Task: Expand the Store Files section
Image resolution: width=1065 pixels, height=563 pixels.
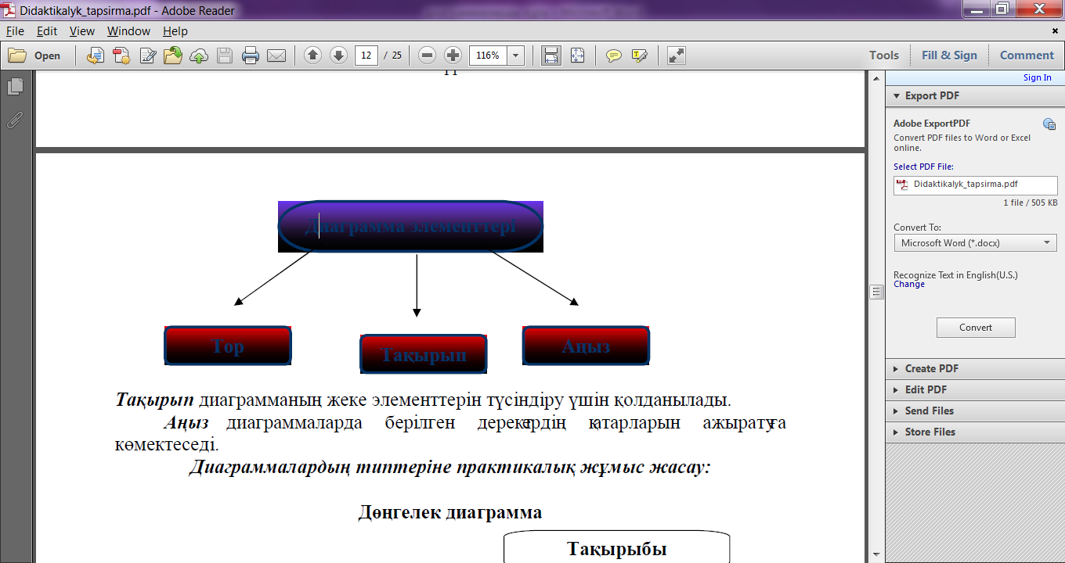Action: [975, 432]
